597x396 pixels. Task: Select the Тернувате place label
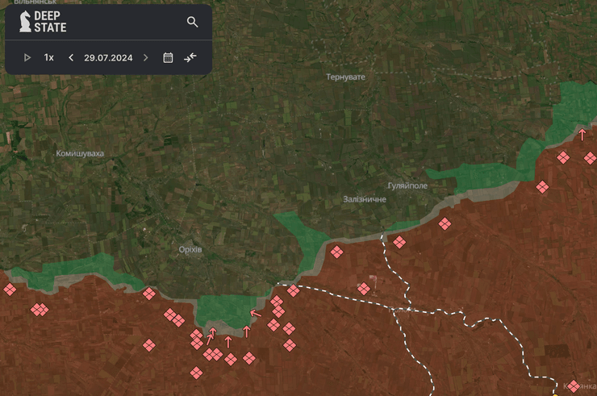click(345, 77)
